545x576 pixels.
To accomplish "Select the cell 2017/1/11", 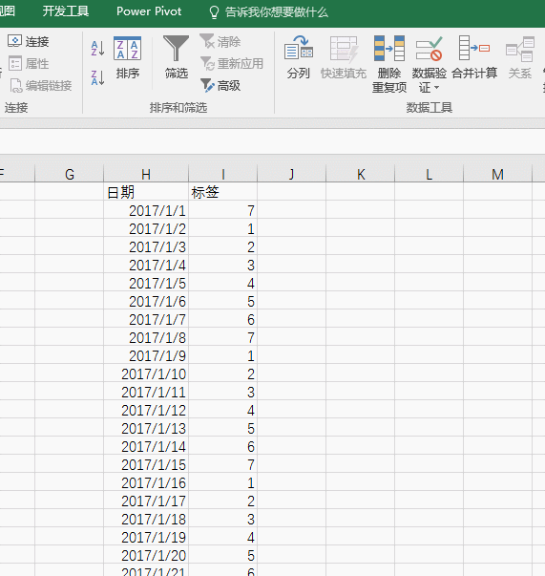I will pos(146,392).
